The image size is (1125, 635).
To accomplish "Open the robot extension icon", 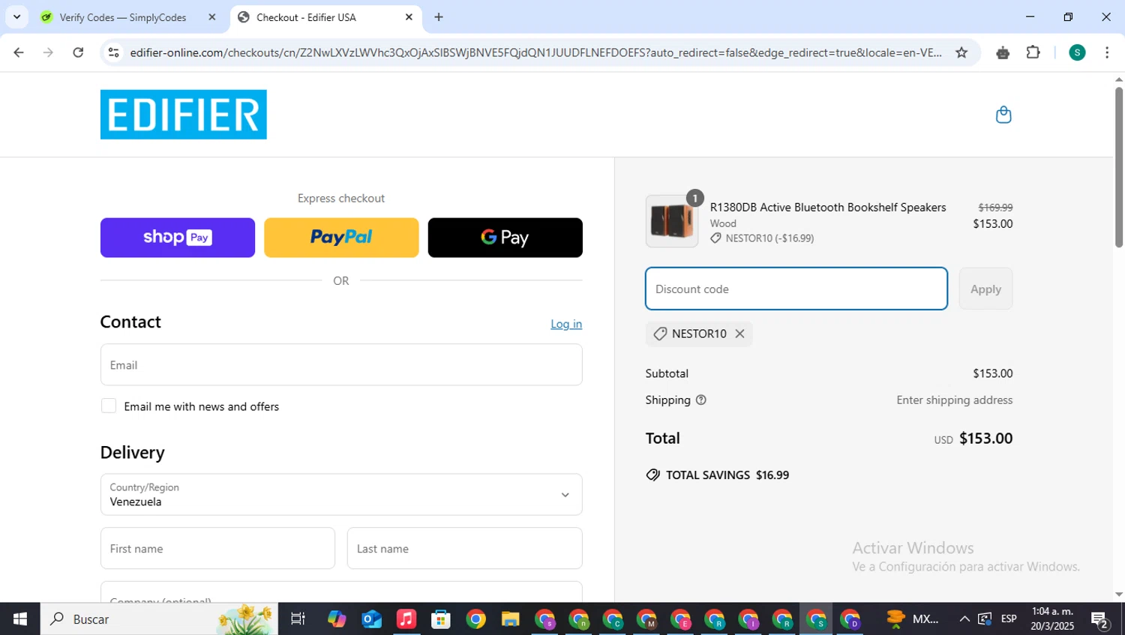I will 1003,52.
